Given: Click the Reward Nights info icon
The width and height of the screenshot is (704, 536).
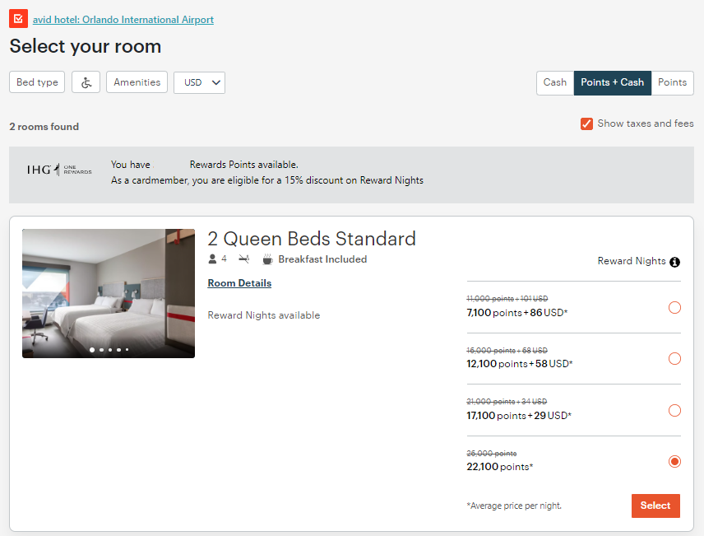Looking at the screenshot, I should [675, 261].
